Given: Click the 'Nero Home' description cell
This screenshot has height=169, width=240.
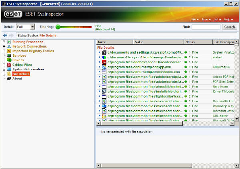Looking at the screenshot, I should (x=220, y=87).
